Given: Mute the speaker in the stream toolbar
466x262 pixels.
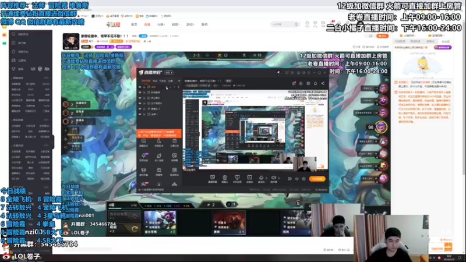Looking at the screenshot, I should (273, 179).
